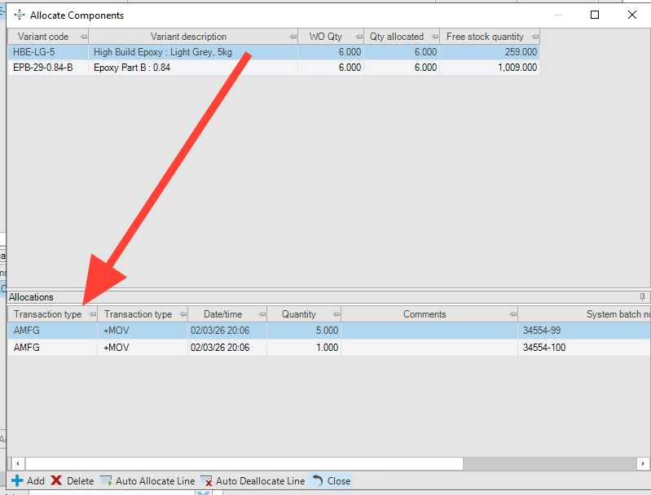Toggle the Allocations panel pin icon

[642, 296]
